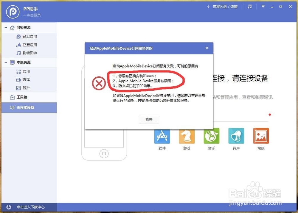Open 越狱应用 in sidebar

point(30,37)
